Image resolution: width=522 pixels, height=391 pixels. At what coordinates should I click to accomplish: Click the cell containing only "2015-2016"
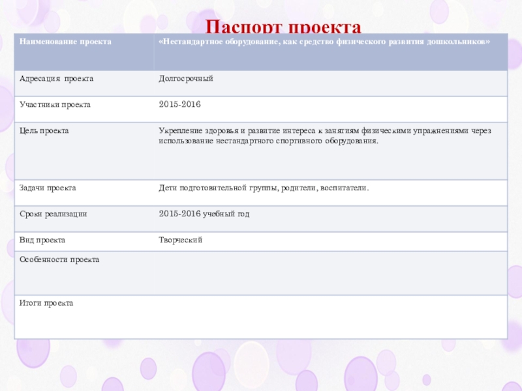coord(331,109)
